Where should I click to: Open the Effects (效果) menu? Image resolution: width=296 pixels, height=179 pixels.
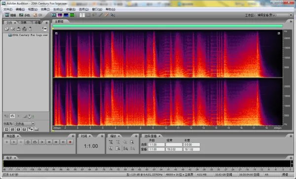45,9
